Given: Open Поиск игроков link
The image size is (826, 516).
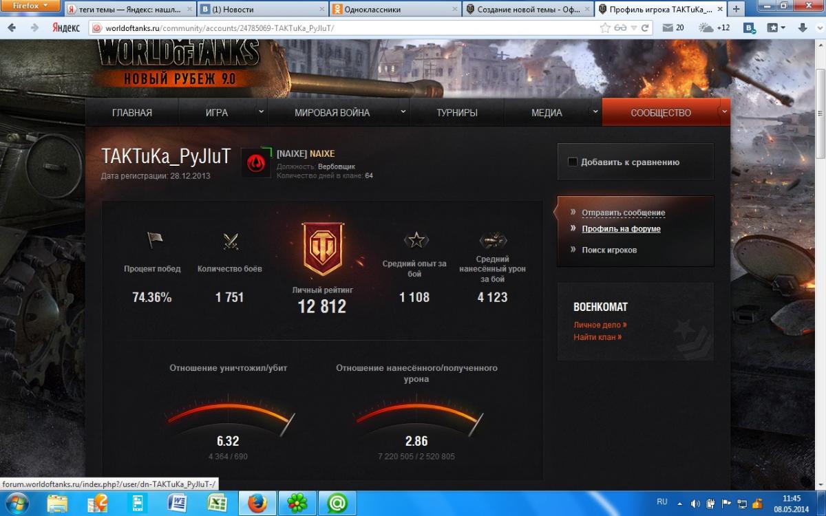Looking at the screenshot, I should click(609, 250).
